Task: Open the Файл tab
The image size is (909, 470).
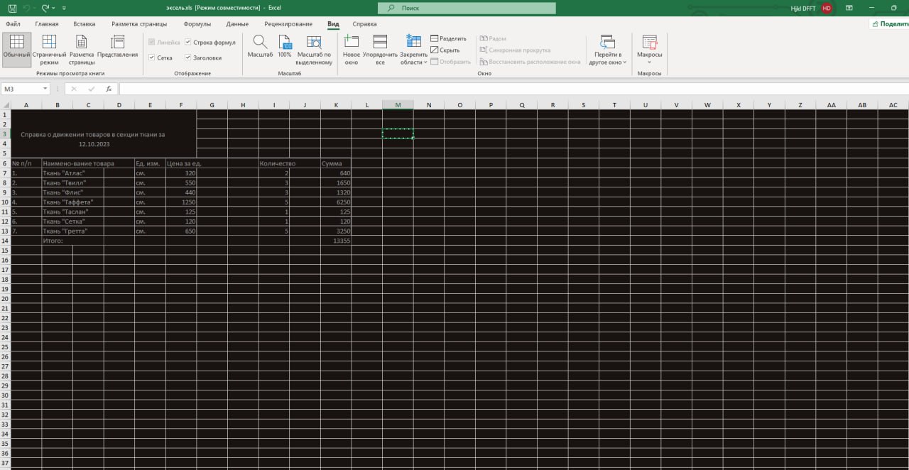Action: pyautogui.click(x=13, y=24)
